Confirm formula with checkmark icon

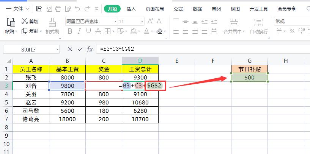tap(80, 49)
